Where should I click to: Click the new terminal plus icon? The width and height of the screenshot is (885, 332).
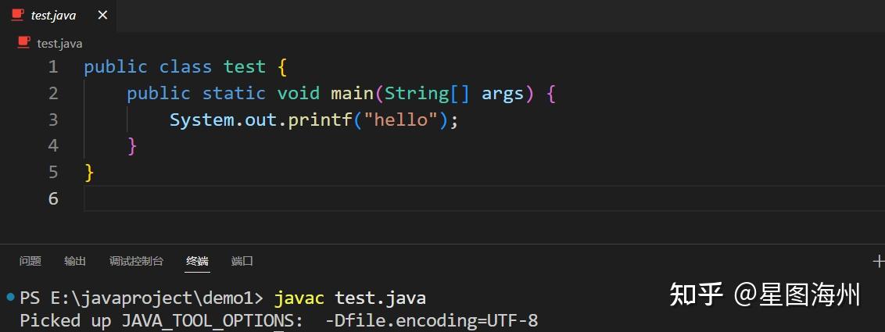pyautogui.click(x=878, y=261)
